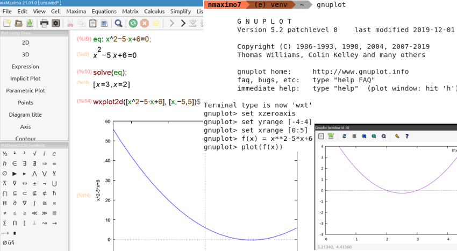Replot using Gnuplot refresh icon
The width and height of the screenshot is (457, 251).
344,136
